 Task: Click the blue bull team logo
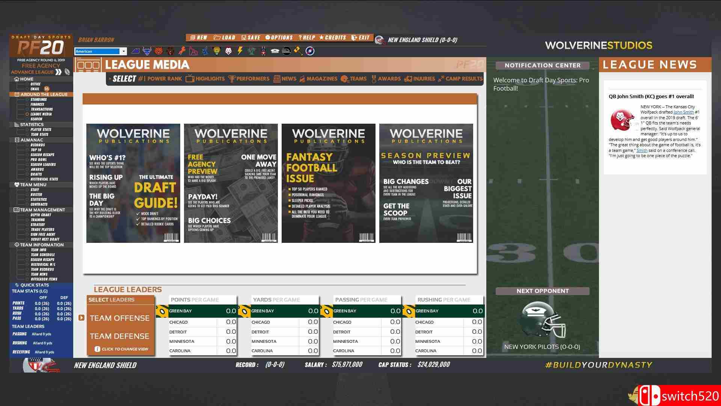pyautogui.click(x=147, y=51)
